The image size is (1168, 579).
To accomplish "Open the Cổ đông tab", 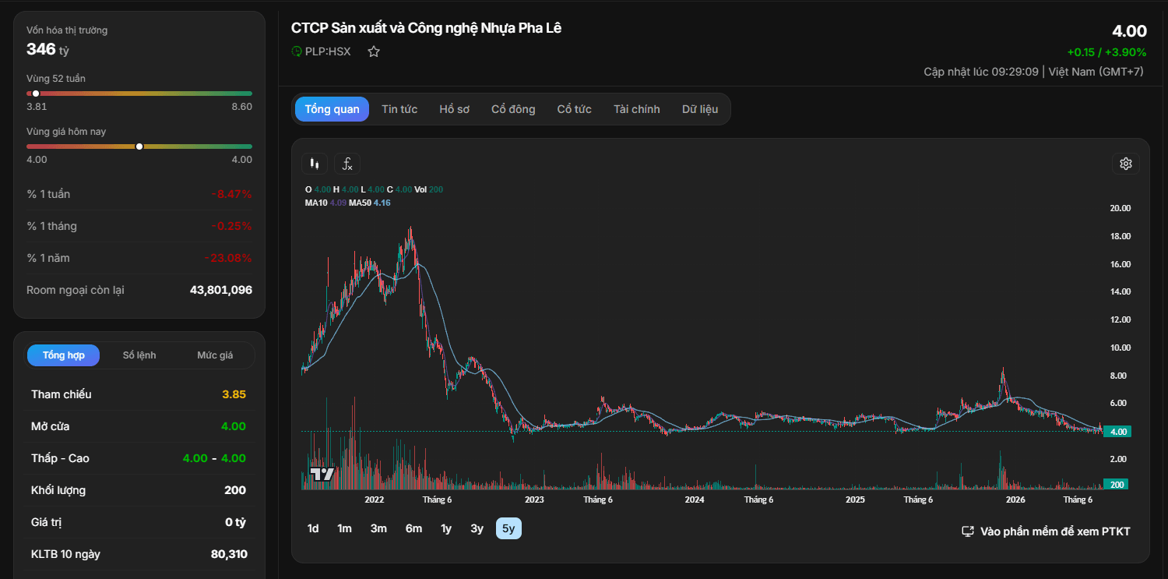I will click(513, 109).
